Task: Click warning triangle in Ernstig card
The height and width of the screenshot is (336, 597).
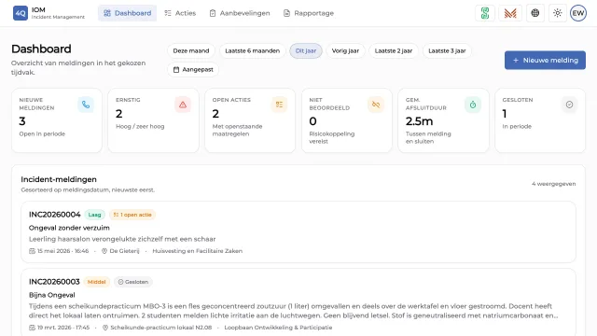Action: pos(183,105)
